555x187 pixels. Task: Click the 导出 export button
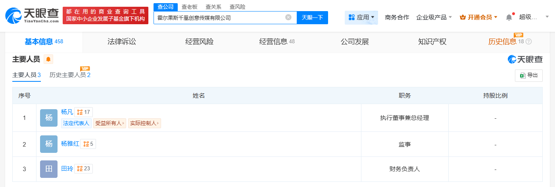coord(529,75)
